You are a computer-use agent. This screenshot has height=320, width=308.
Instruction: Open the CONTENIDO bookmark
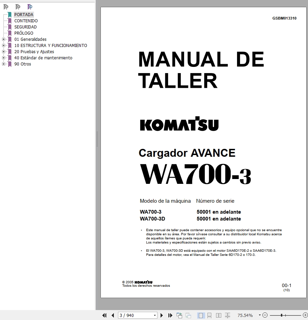coord(26,21)
